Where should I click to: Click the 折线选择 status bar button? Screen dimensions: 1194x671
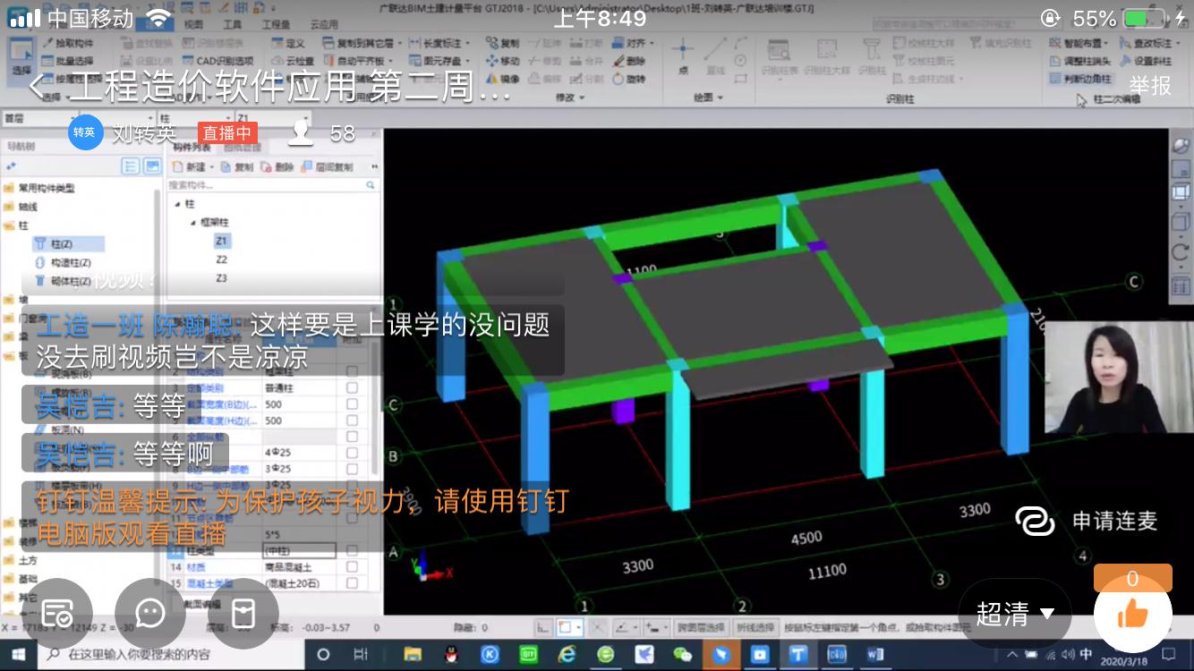coord(755,628)
